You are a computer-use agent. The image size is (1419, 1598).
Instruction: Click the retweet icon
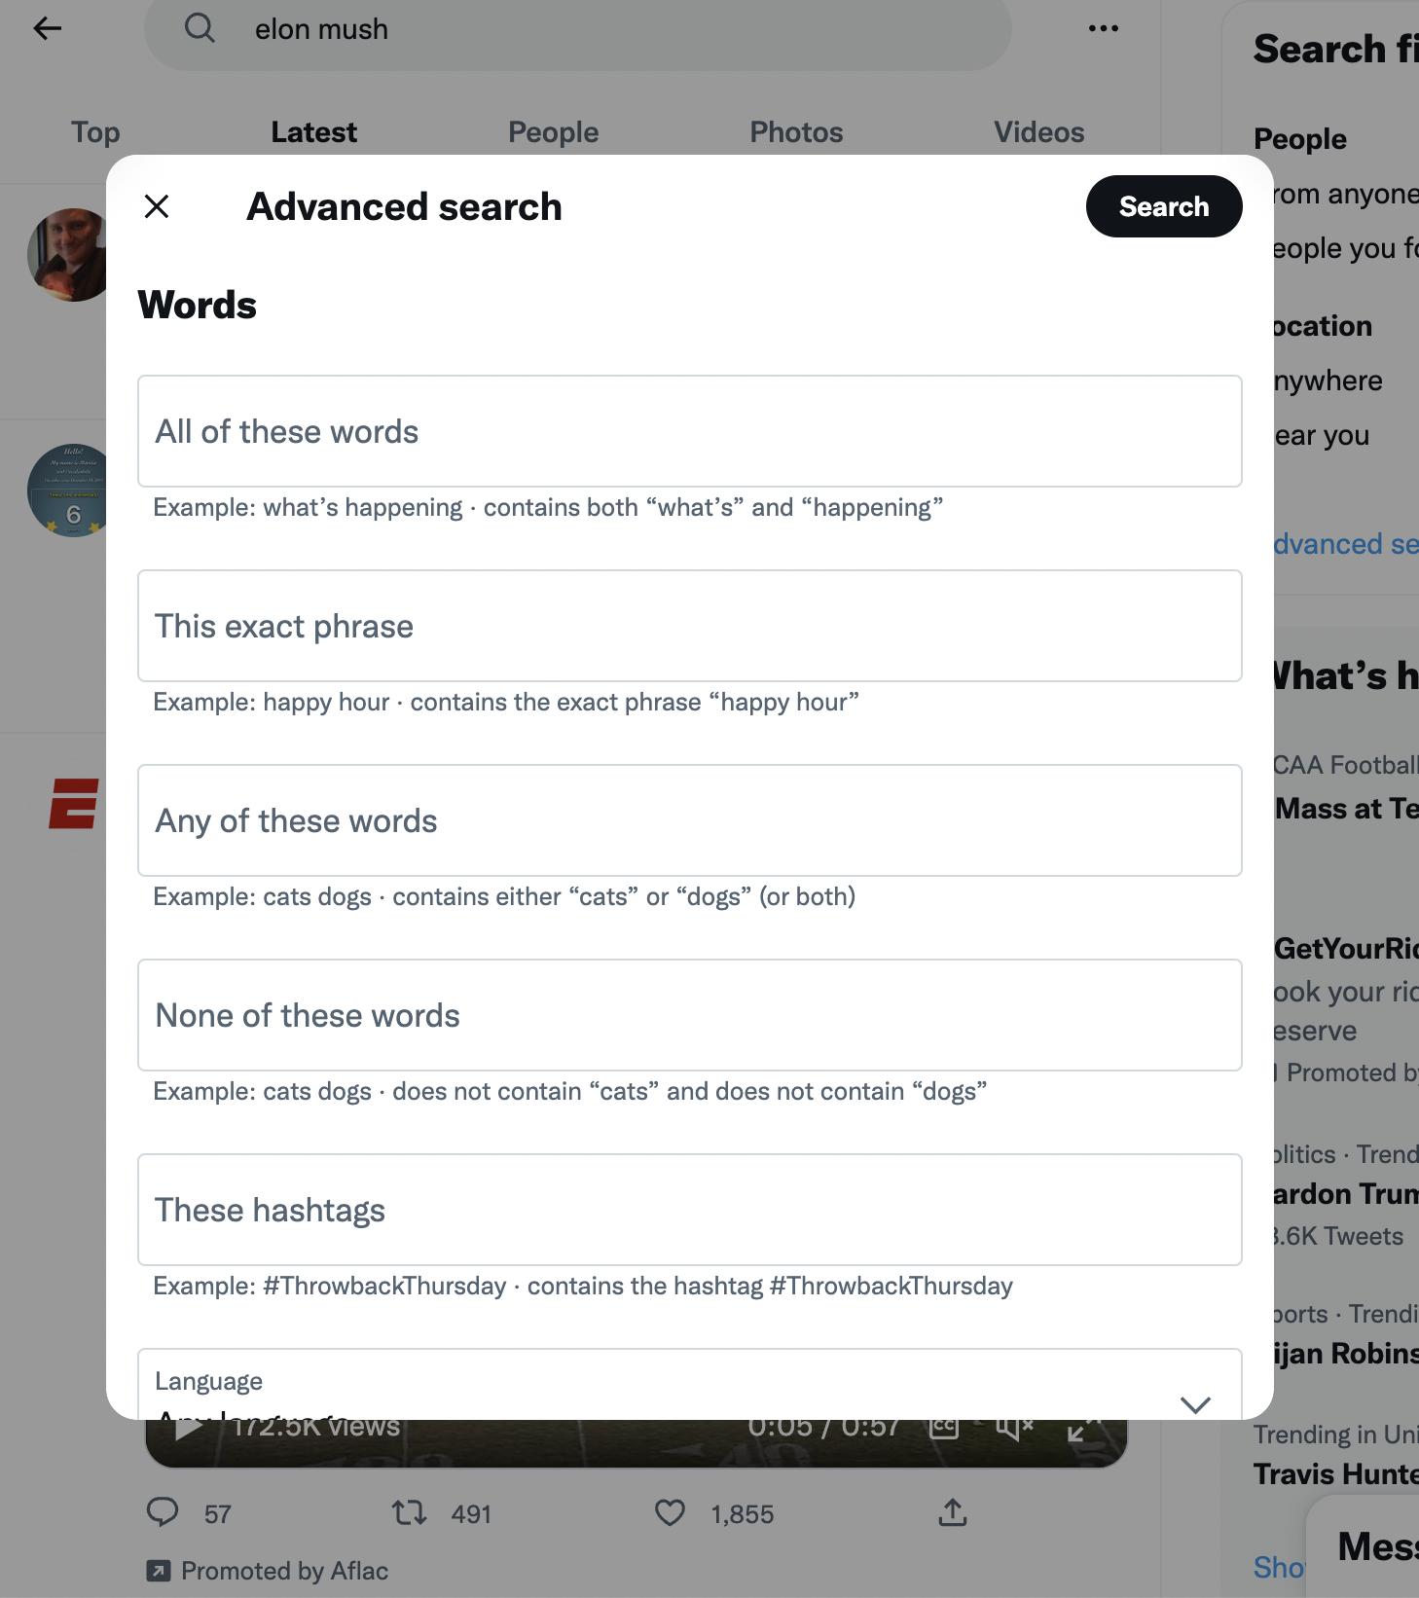pos(409,1512)
